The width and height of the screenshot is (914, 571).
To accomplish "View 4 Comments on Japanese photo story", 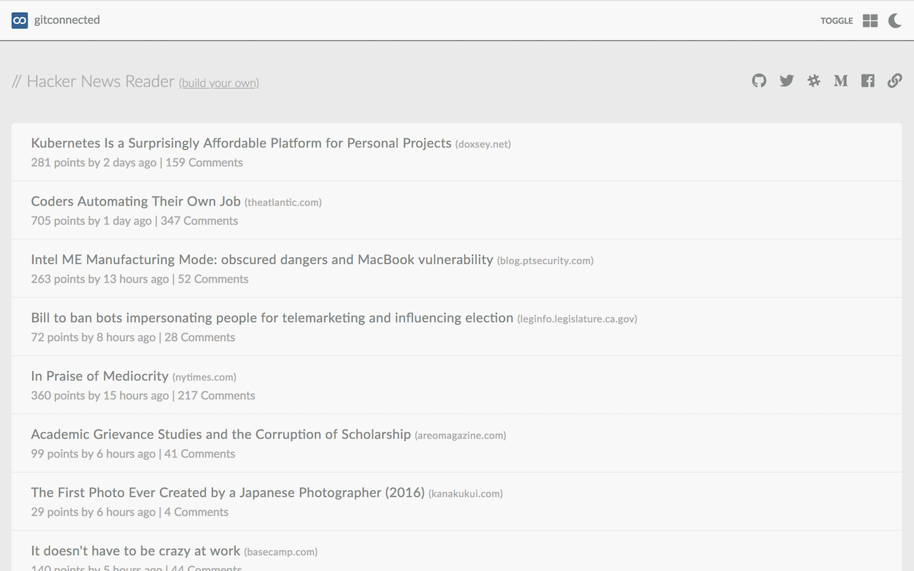I will pos(196,512).
